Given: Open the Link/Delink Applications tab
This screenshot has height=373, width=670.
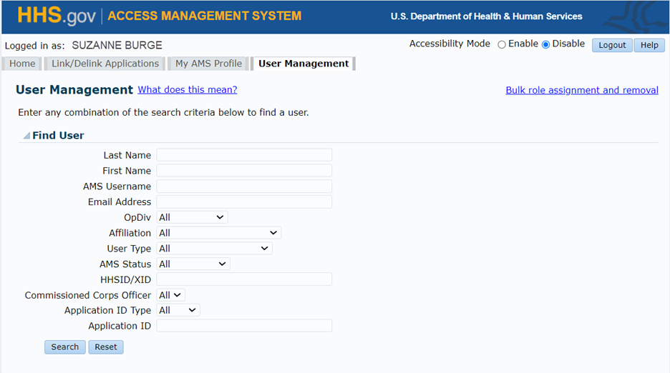Looking at the screenshot, I should [x=105, y=64].
